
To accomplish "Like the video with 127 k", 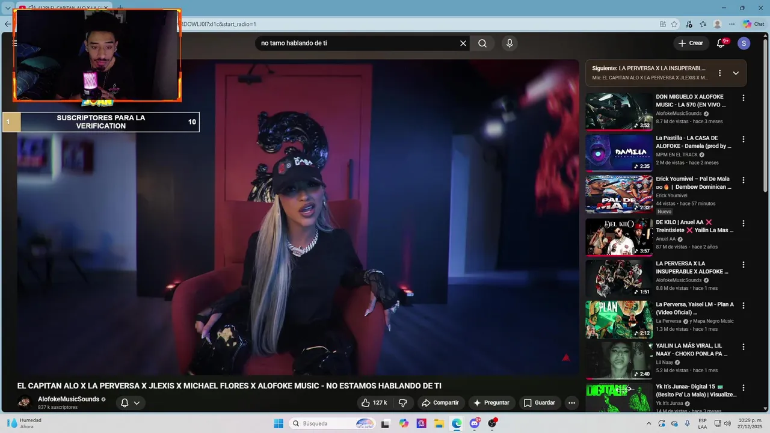I will (x=374, y=403).
